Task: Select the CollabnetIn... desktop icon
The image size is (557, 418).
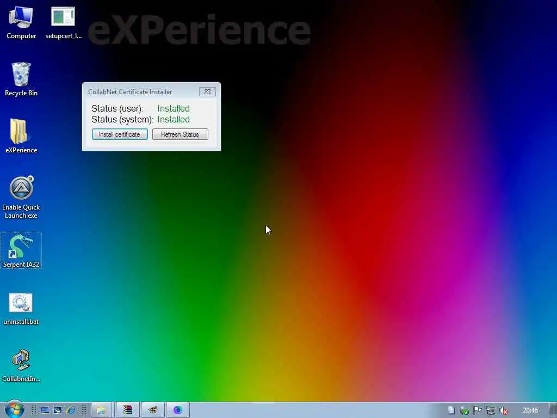Action: click(x=21, y=366)
